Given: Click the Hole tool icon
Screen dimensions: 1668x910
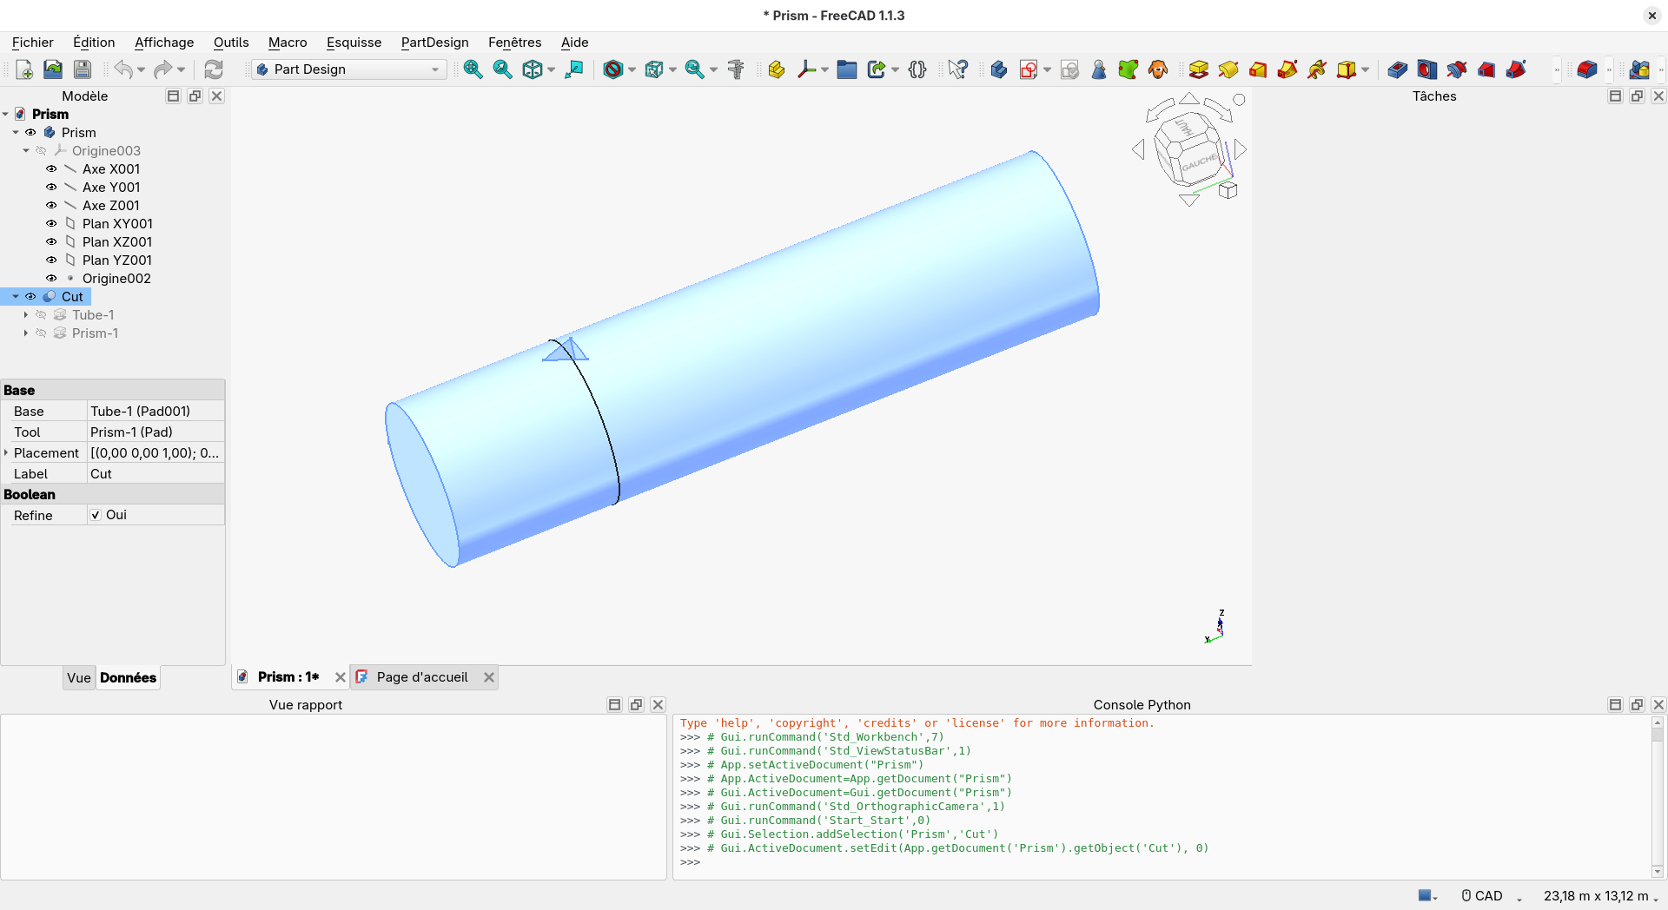Looking at the screenshot, I should 1427,69.
